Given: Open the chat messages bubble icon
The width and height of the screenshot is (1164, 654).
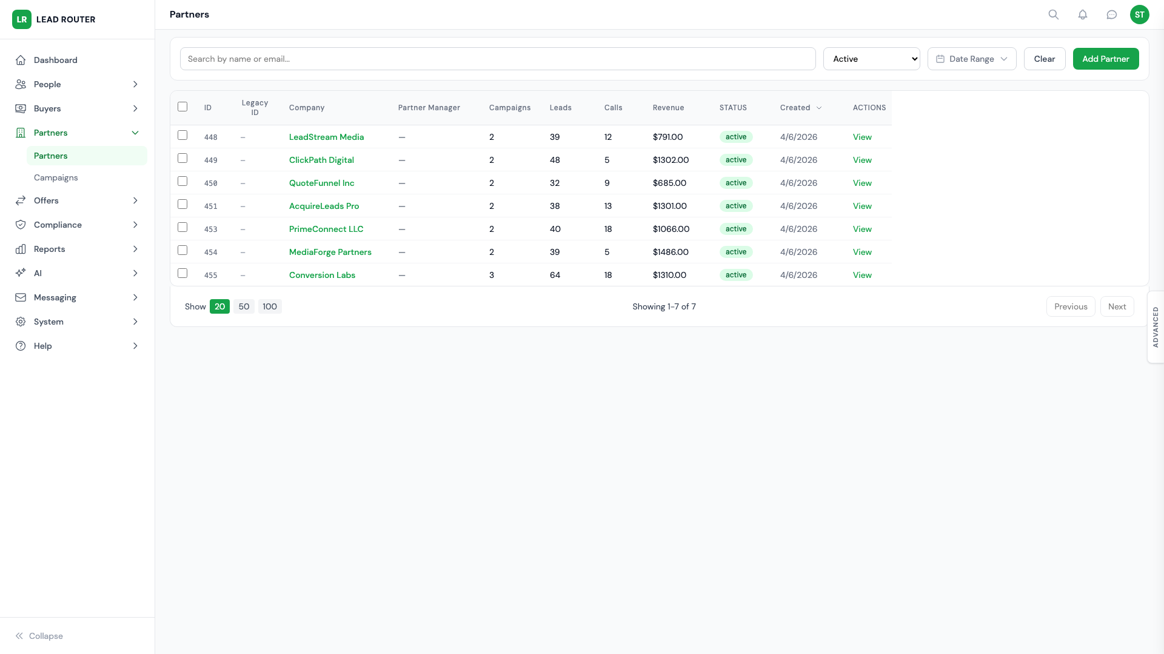Looking at the screenshot, I should 1112,15.
